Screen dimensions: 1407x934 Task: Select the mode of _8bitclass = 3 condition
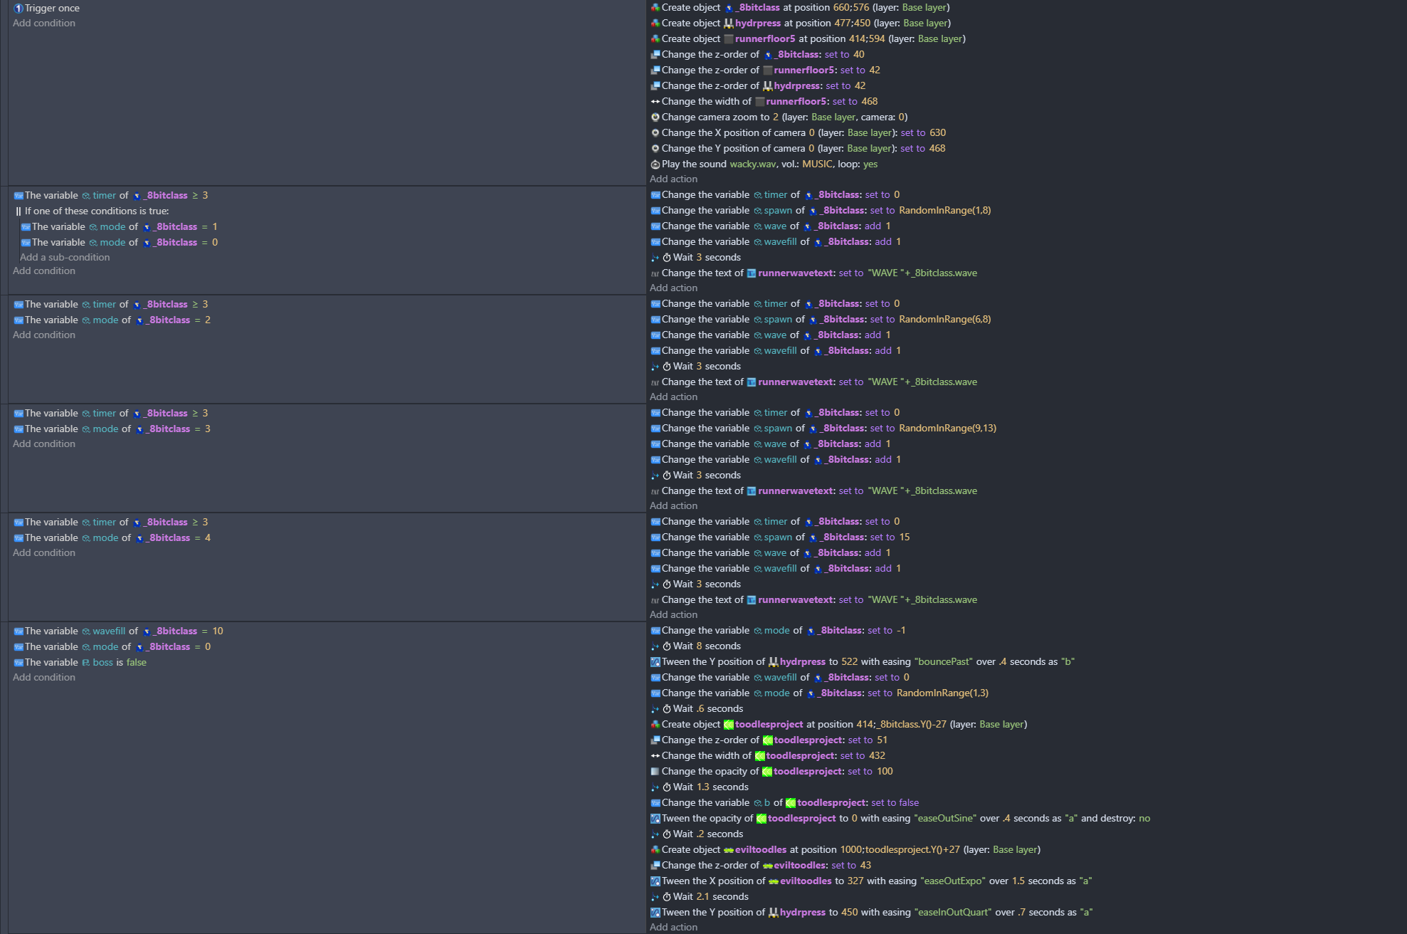point(112,429)
